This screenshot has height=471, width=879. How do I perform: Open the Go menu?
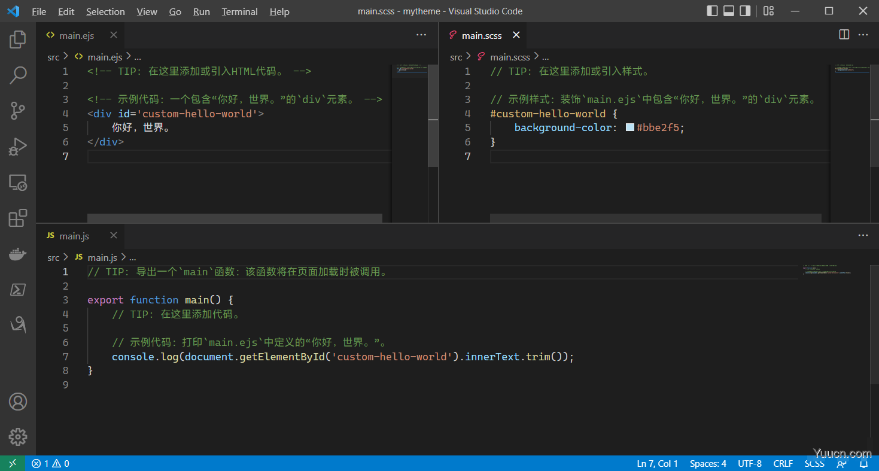pos(175,11)
